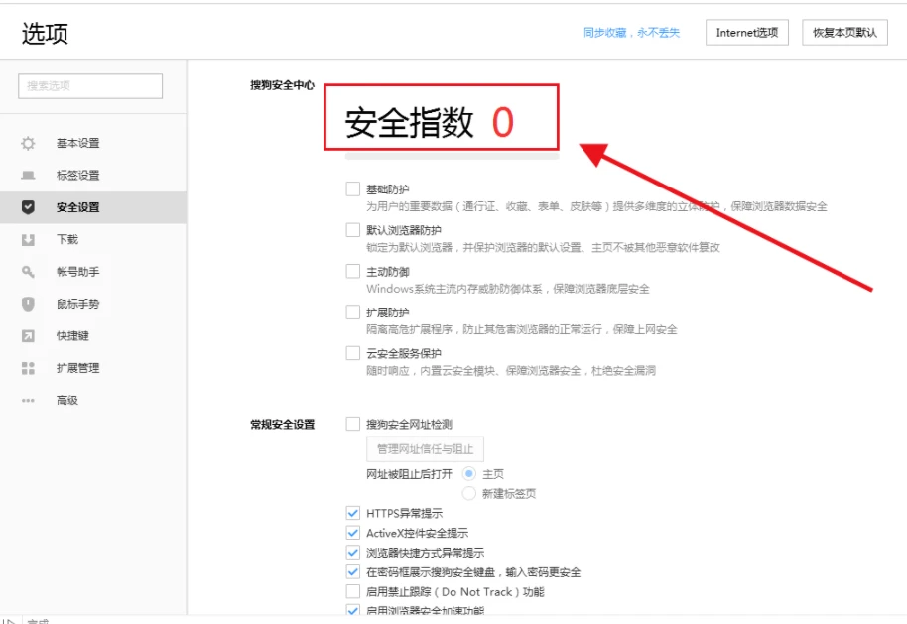Tick the 默认浏览器防护 checkbox
The image size is (907, 624).
[x=352, y=230]
